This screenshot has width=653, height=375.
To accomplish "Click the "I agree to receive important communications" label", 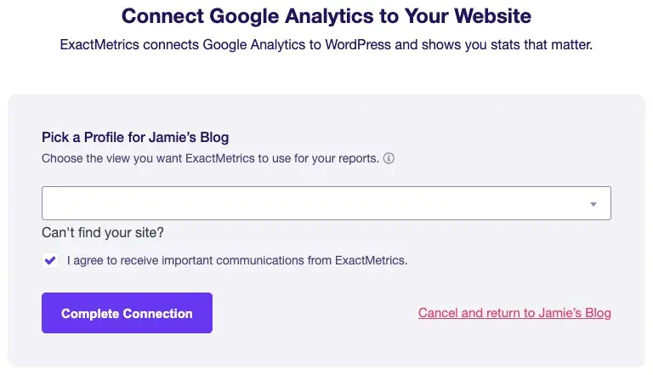I will click(x=237, y=261).
